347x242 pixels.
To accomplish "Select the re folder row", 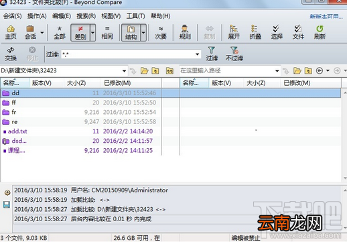I will tap(81, 122).
